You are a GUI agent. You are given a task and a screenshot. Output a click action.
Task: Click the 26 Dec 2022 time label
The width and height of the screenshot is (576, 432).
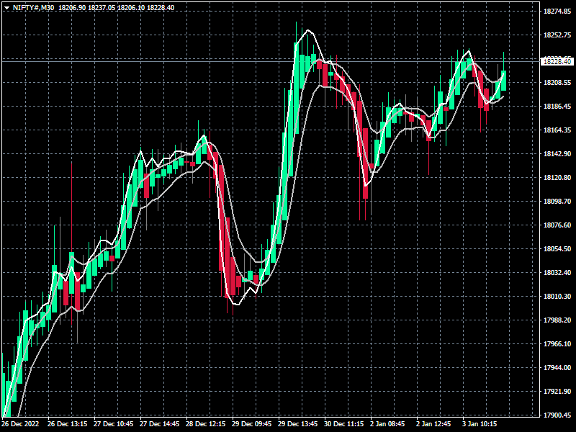tap(20, 424)
